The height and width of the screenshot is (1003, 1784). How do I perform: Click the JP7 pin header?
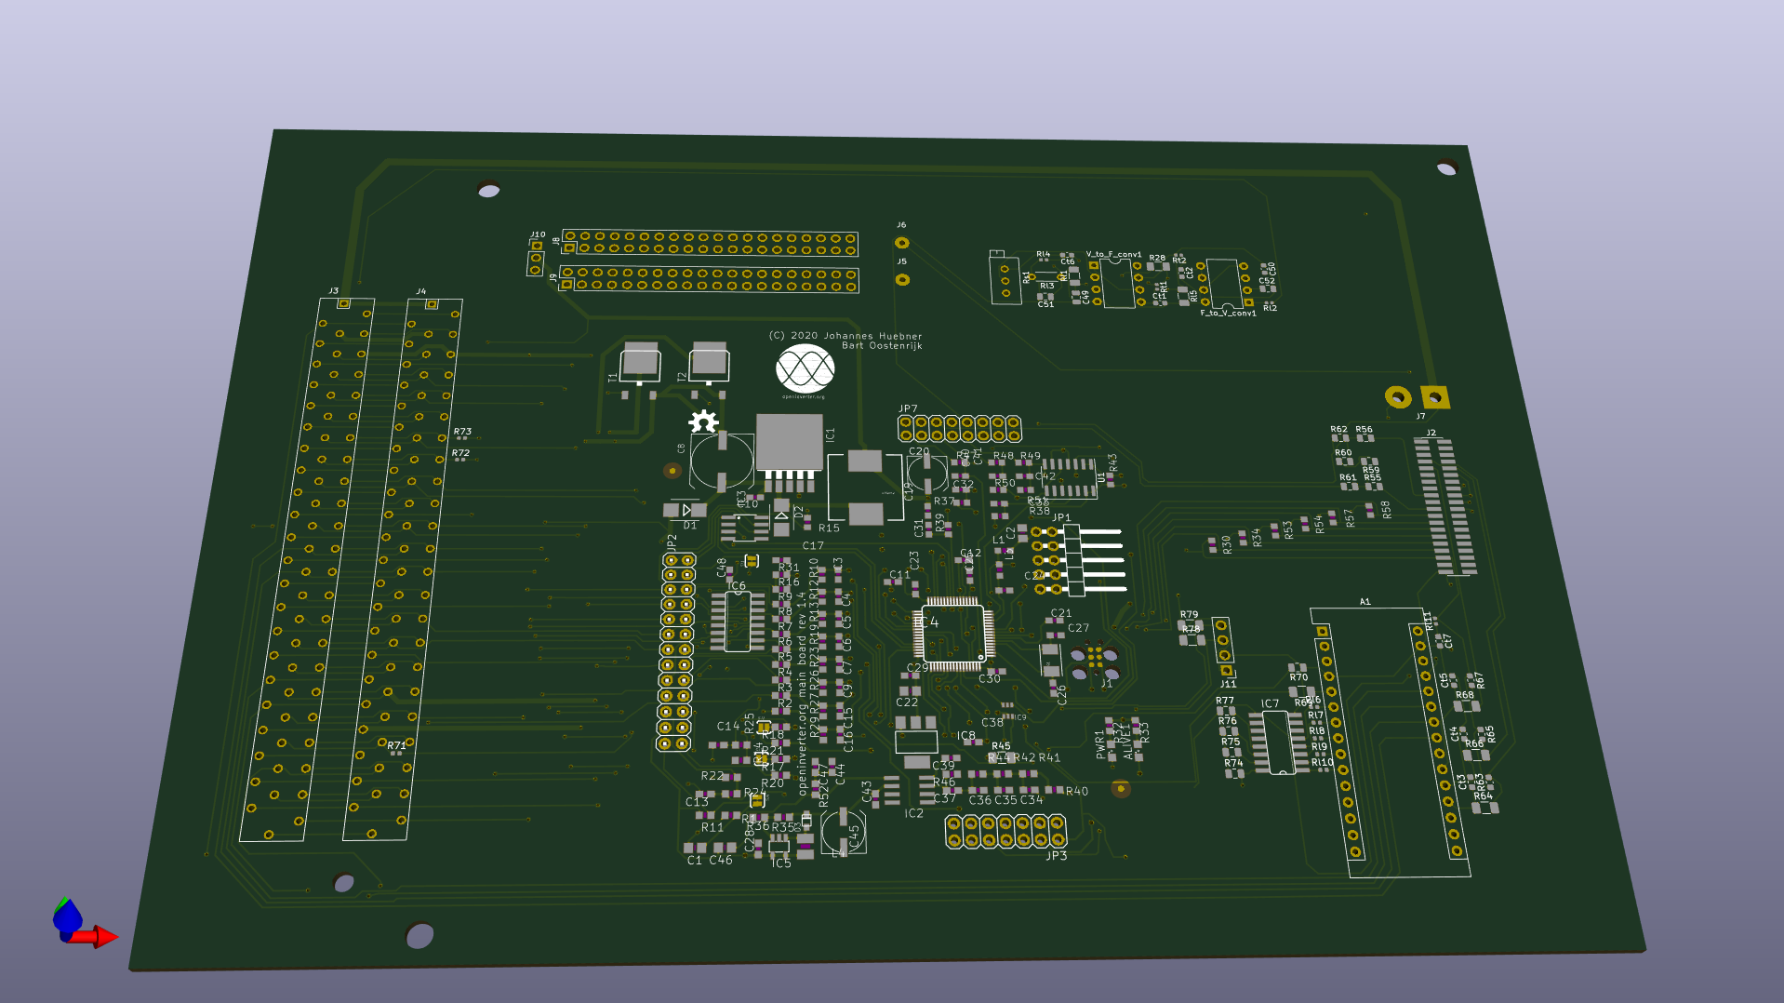click(959, 429)
